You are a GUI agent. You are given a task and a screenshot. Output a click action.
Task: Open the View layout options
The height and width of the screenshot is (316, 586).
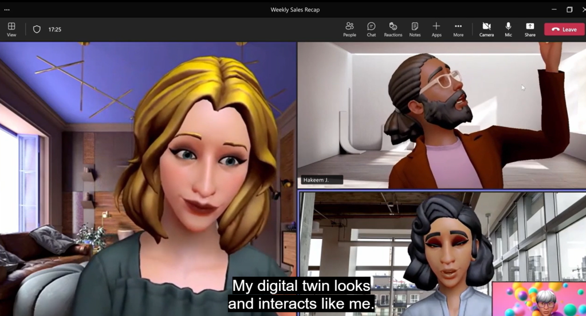11,29
